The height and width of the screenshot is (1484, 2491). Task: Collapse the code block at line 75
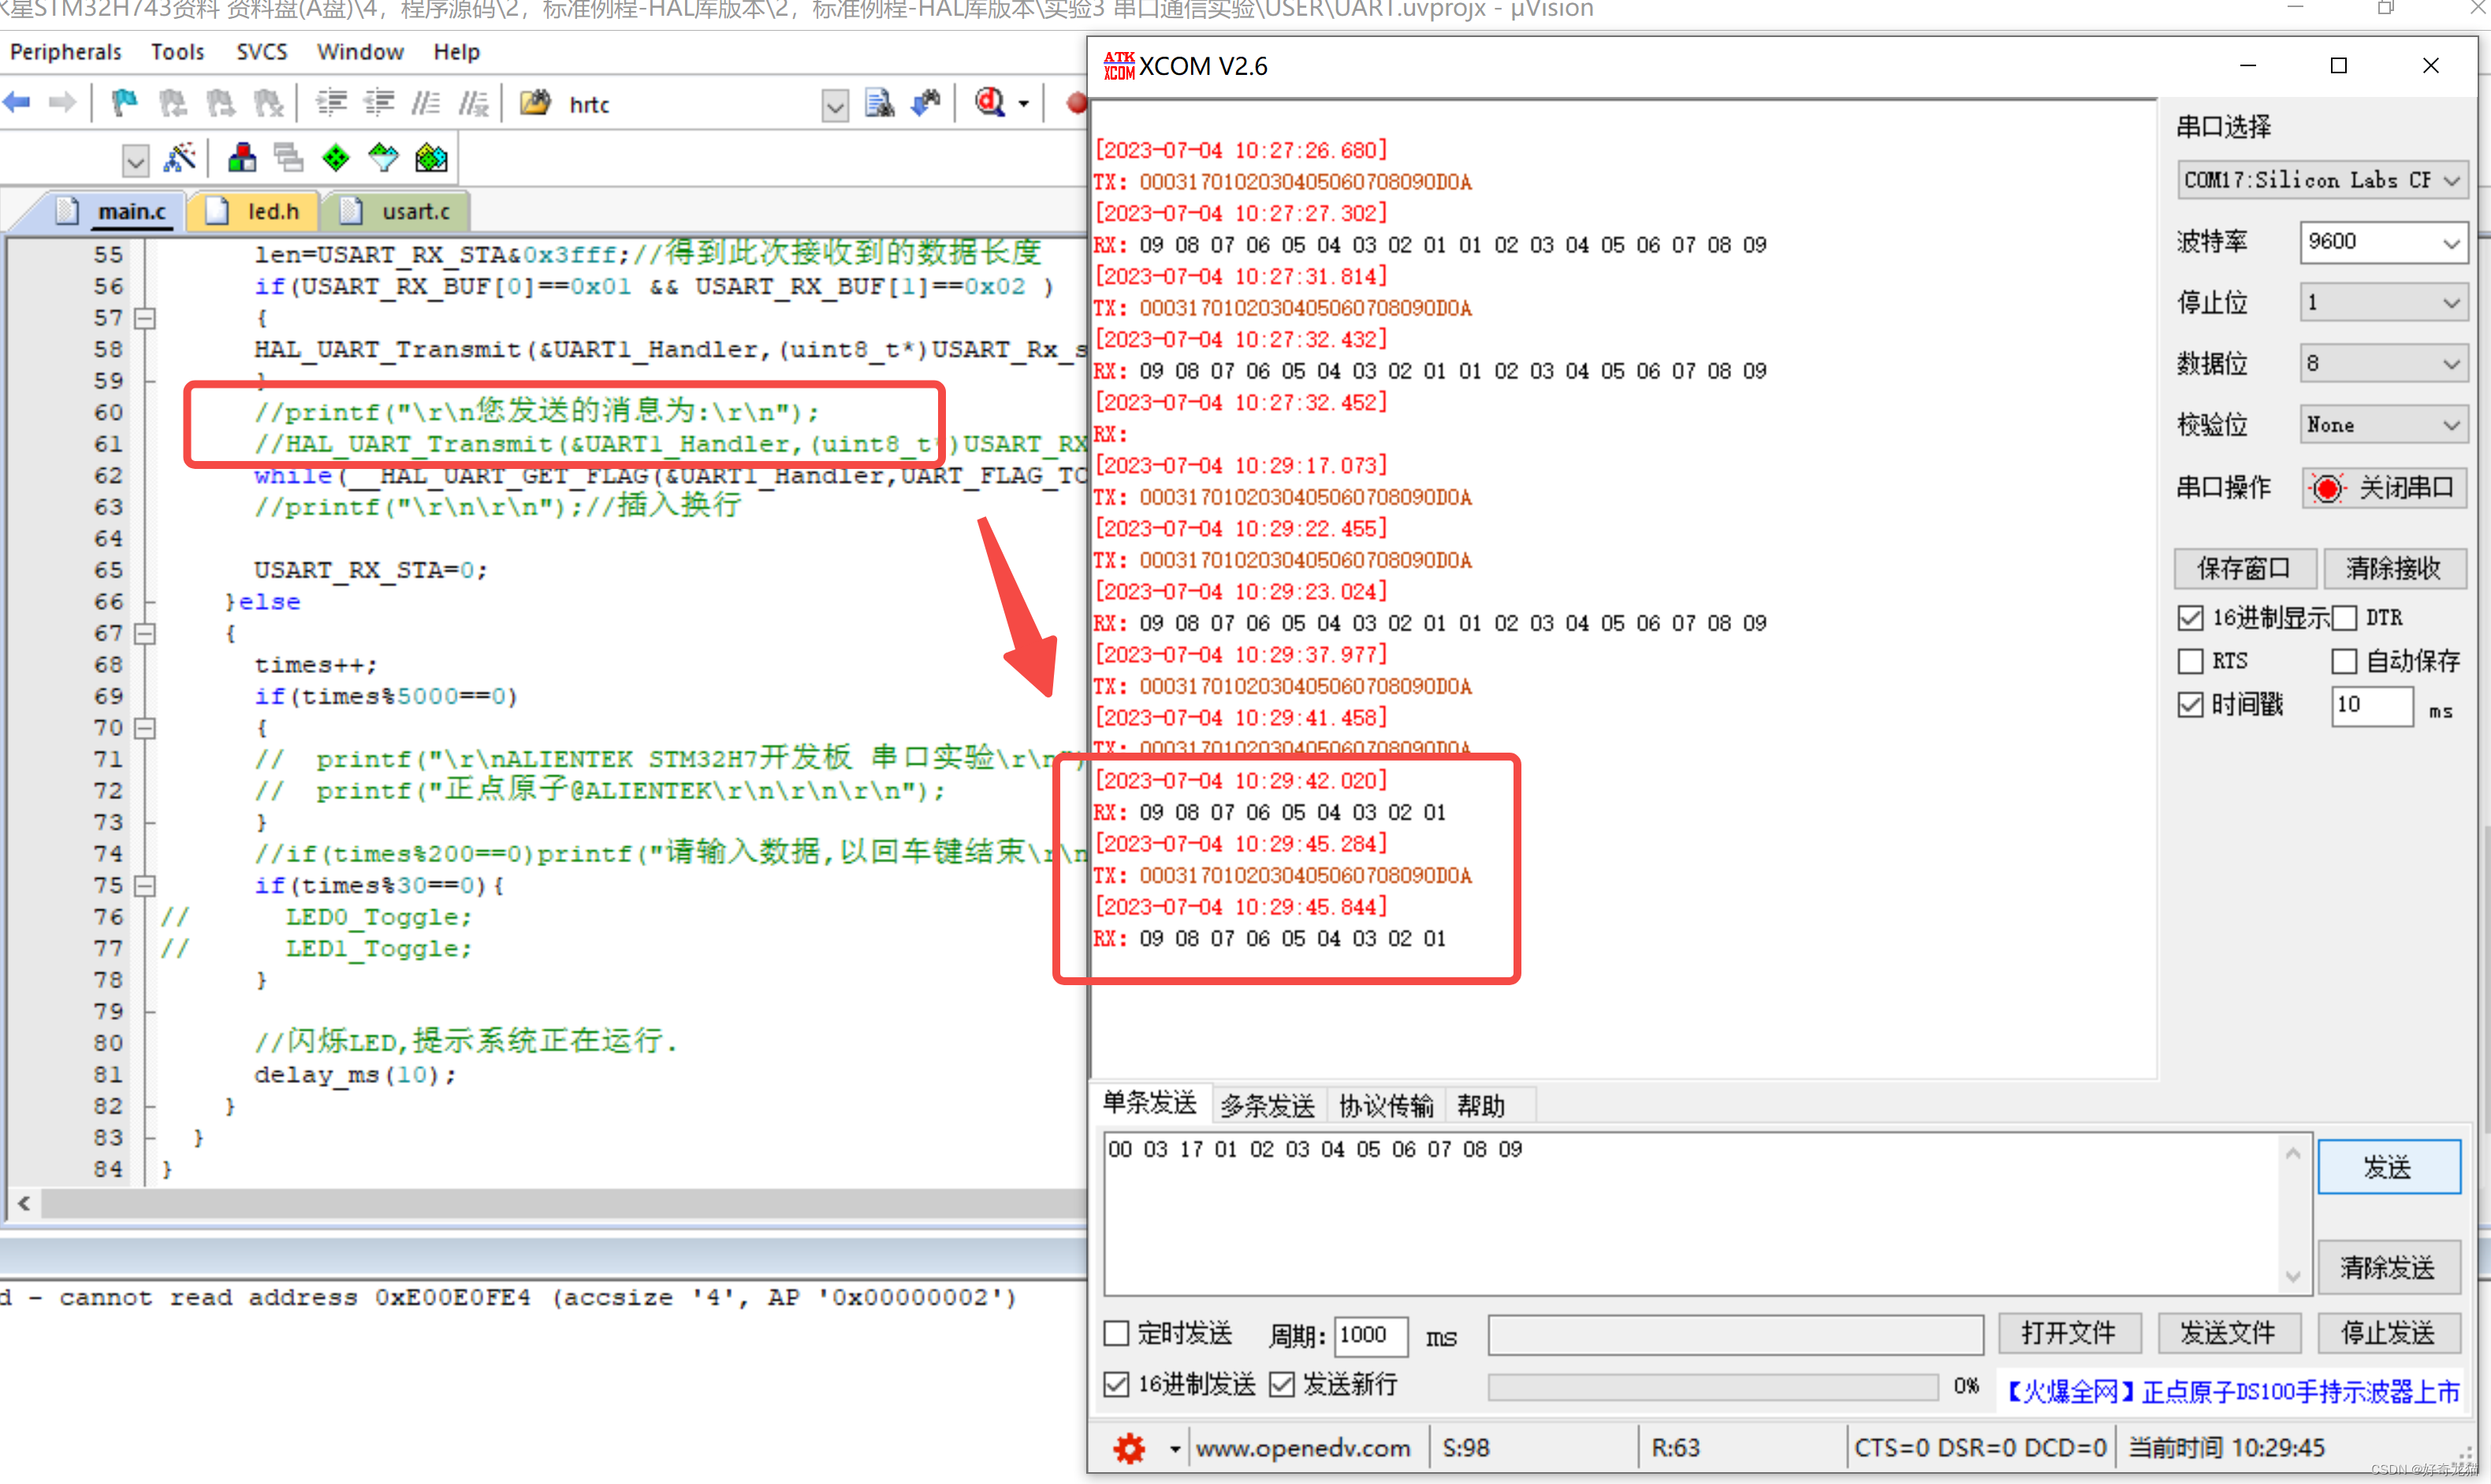pos(145,886)
